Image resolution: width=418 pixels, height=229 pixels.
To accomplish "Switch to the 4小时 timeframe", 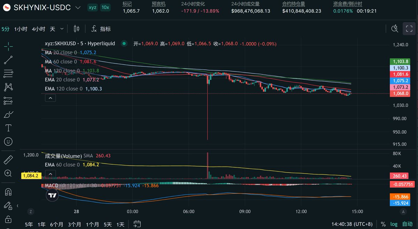I will coord(38,29).
